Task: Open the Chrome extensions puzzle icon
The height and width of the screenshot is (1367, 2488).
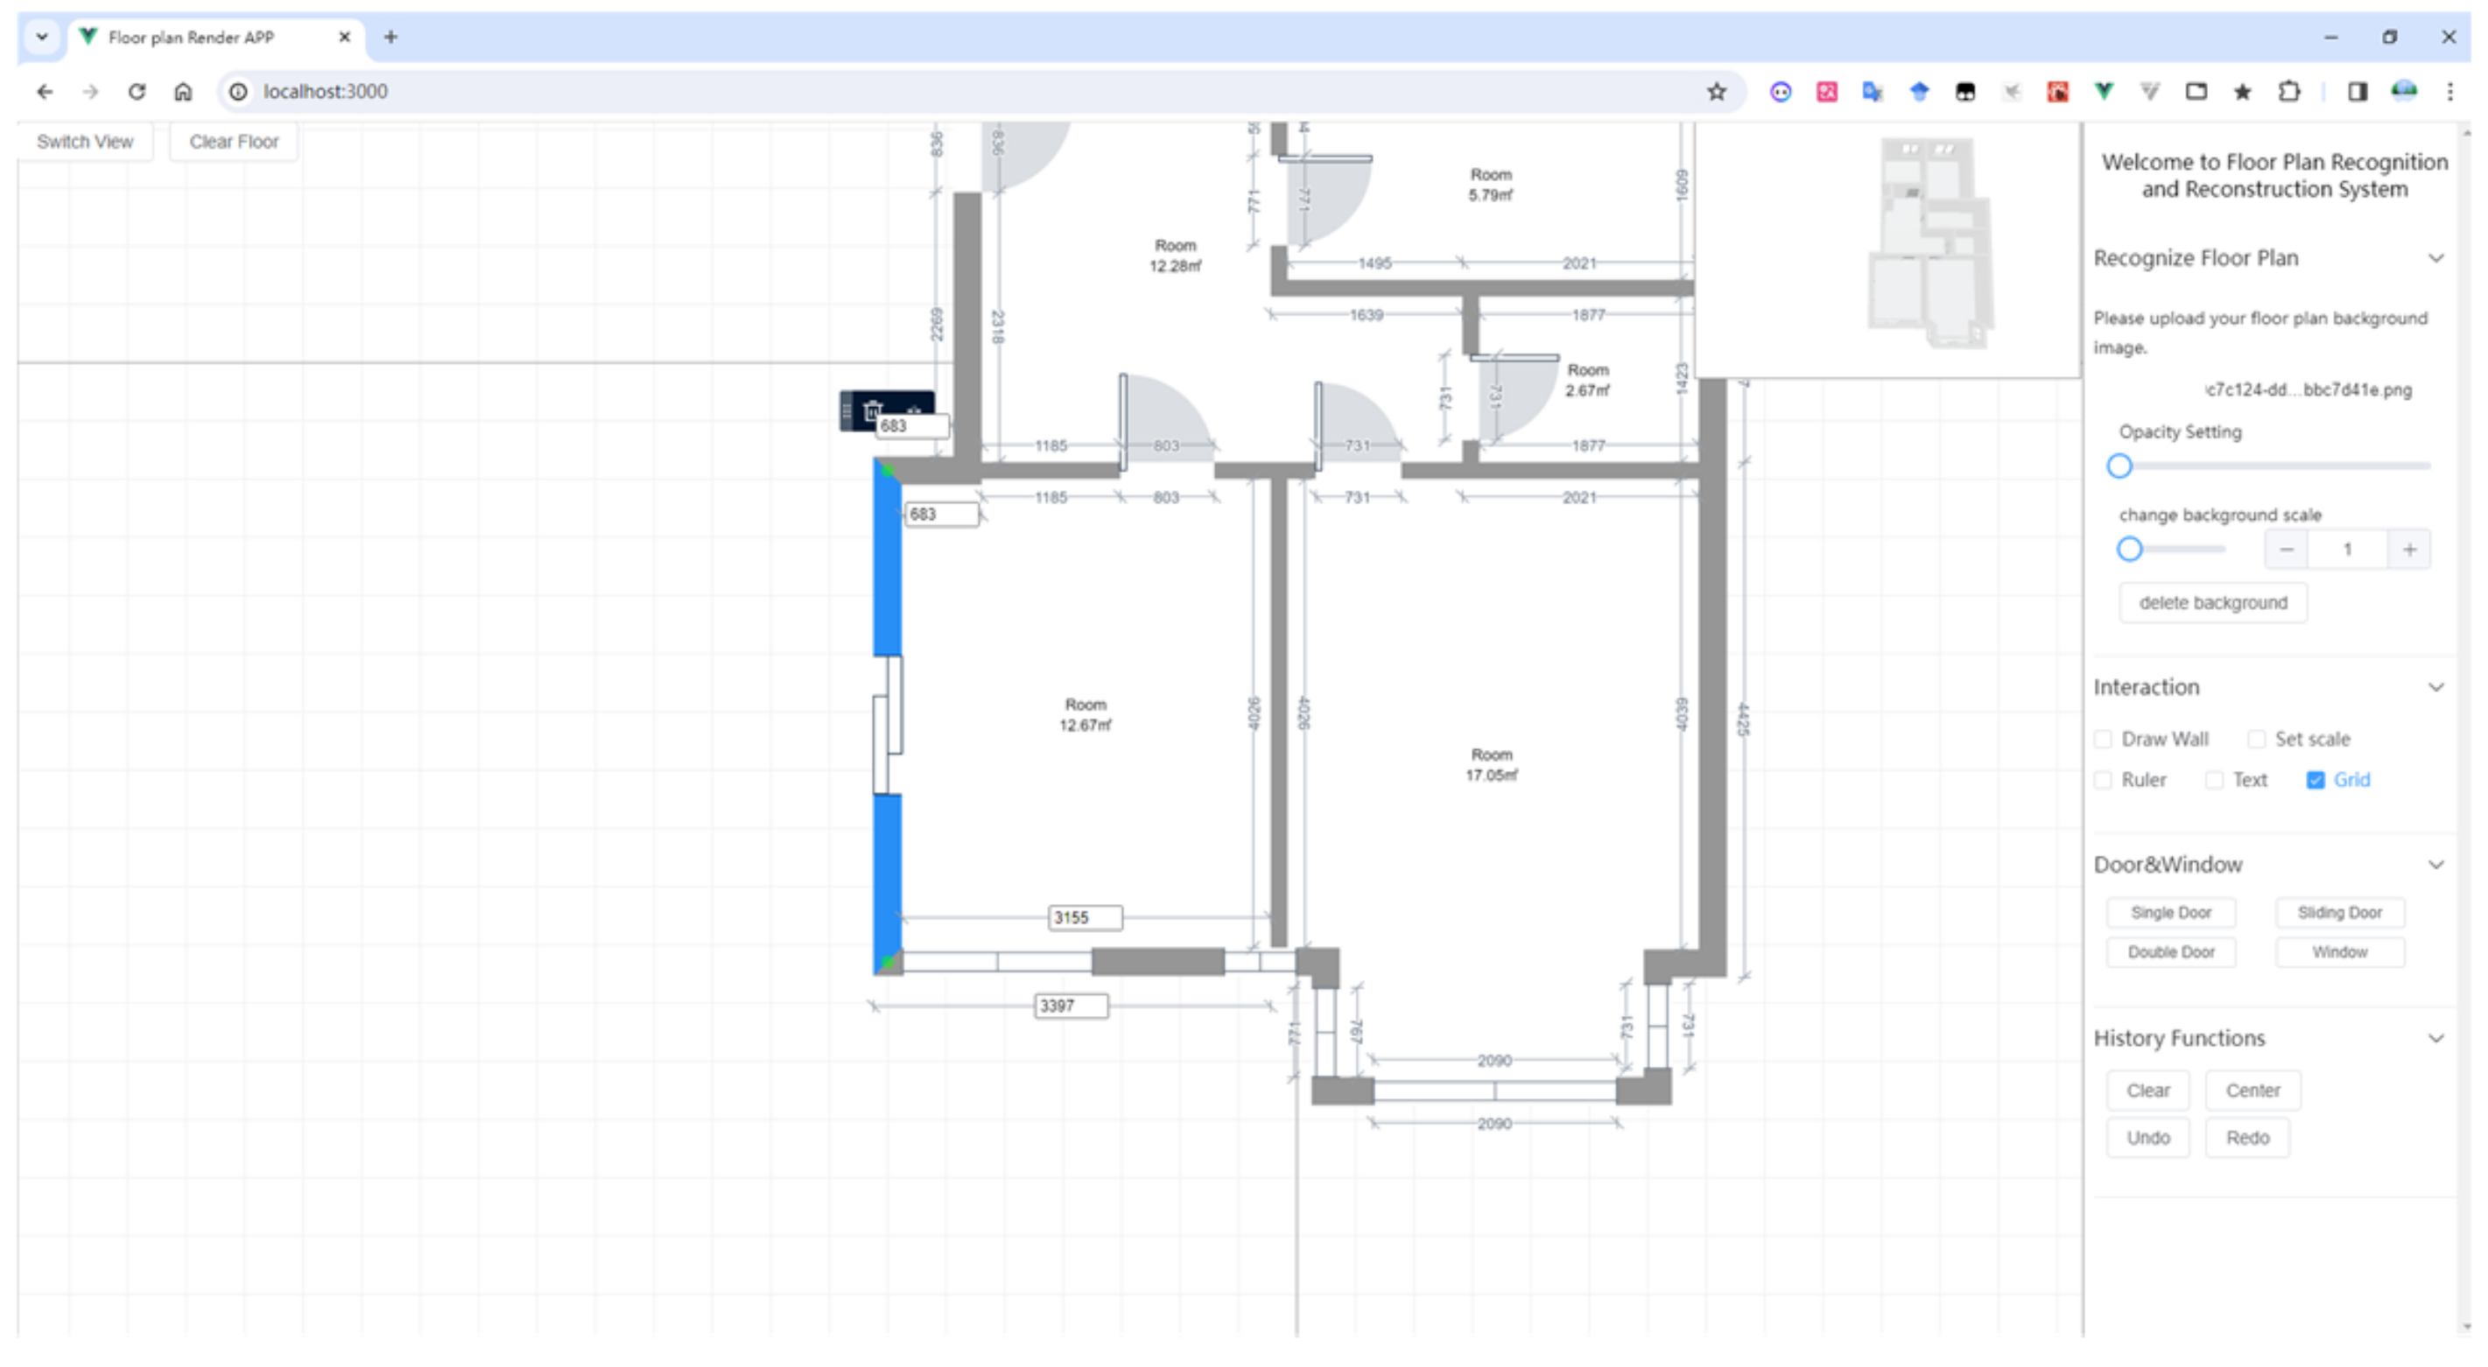Action: 2288,92
